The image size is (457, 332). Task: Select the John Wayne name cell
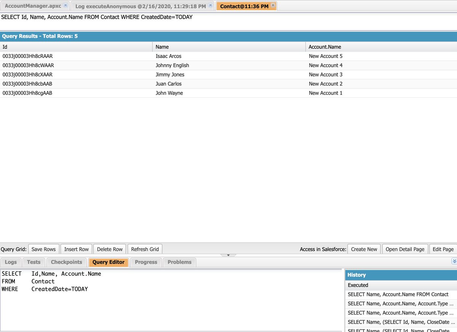229,93
